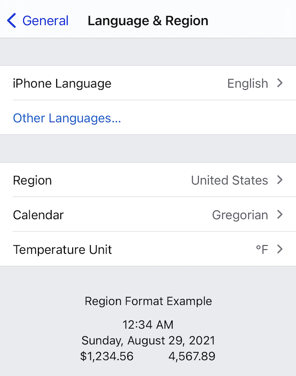Click the Language & Region title
296x376 pixels.
[x=148, y=21]
